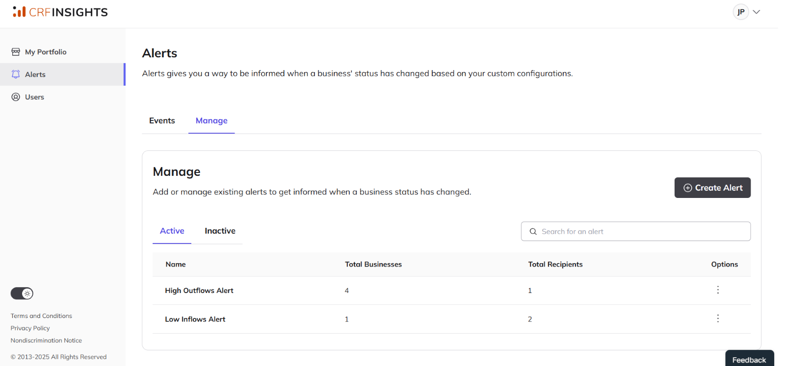Click the plus icon on Create Alert
This screenshot has height=366, width=785.
coord(688,188)
